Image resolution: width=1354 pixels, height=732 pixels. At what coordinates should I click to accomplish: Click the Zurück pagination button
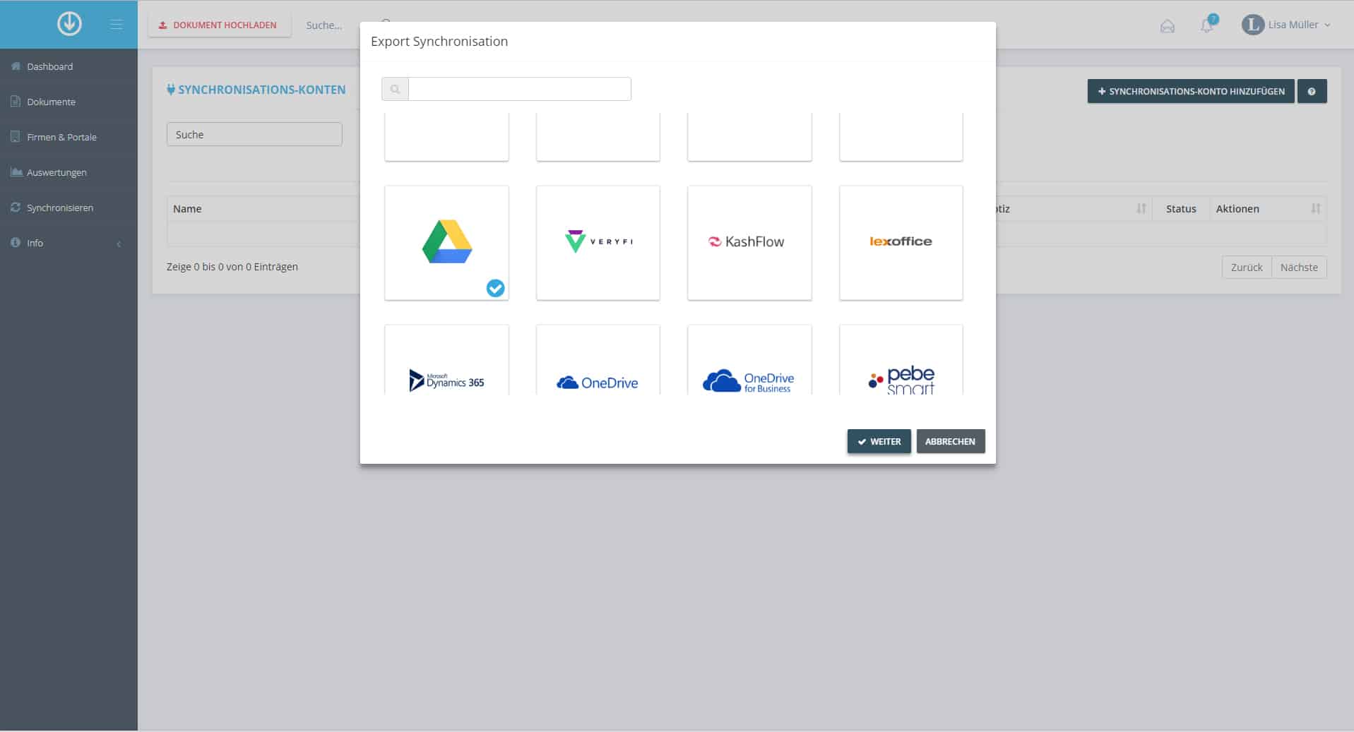tap(1247, 267)
